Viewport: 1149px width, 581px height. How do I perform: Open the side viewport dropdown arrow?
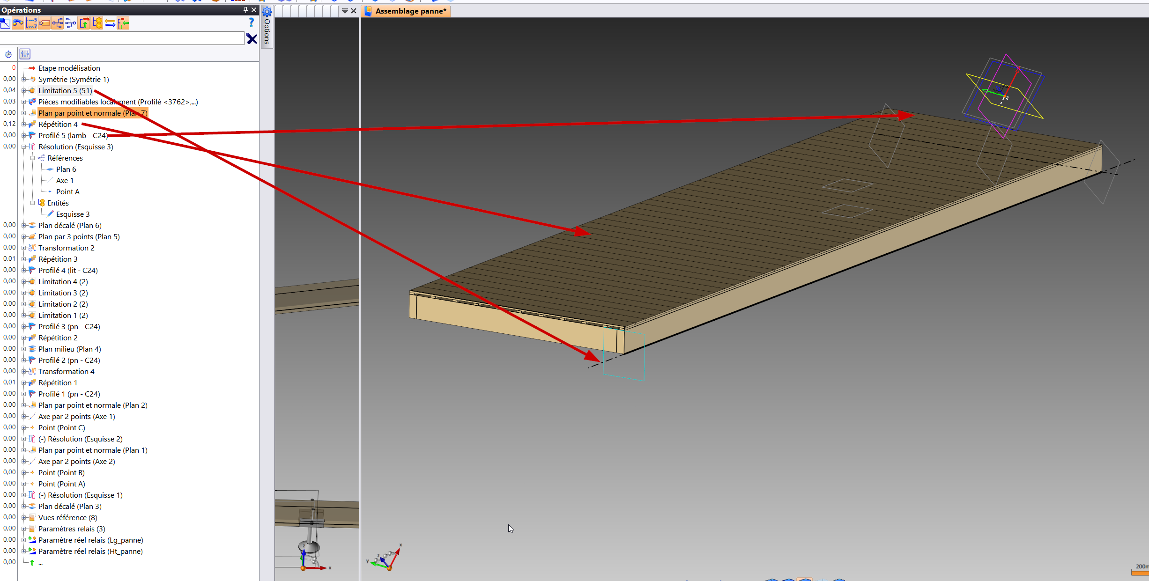(x=345, y=11)
